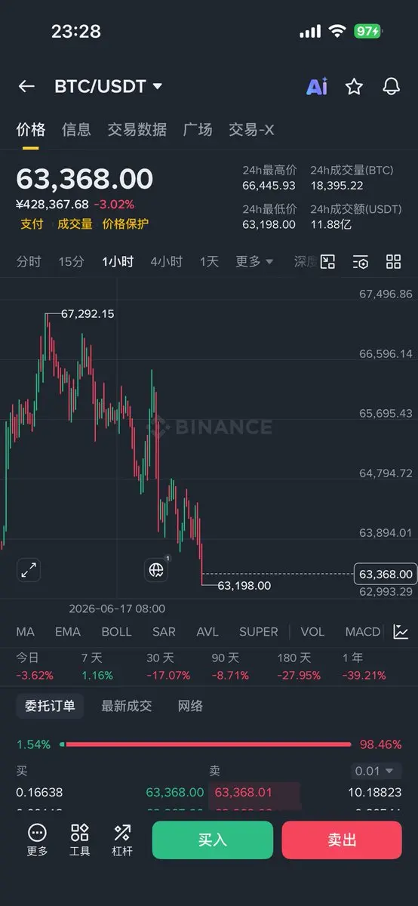Tap the green 买入 button

(x=213, y=840)
